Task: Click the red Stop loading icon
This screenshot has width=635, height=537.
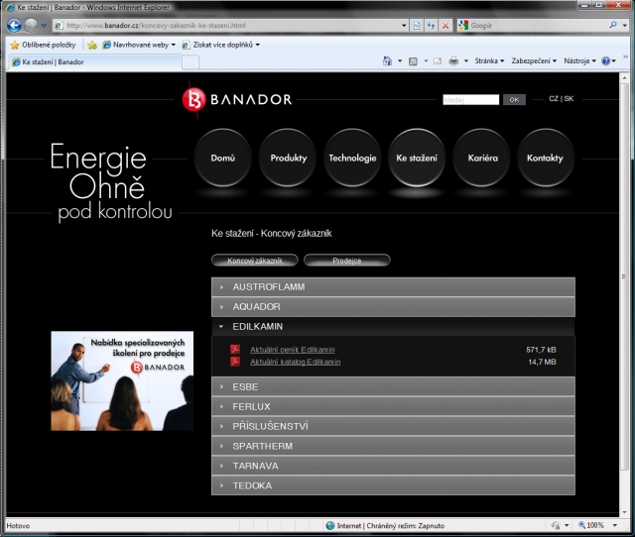Action: (445, 26)
